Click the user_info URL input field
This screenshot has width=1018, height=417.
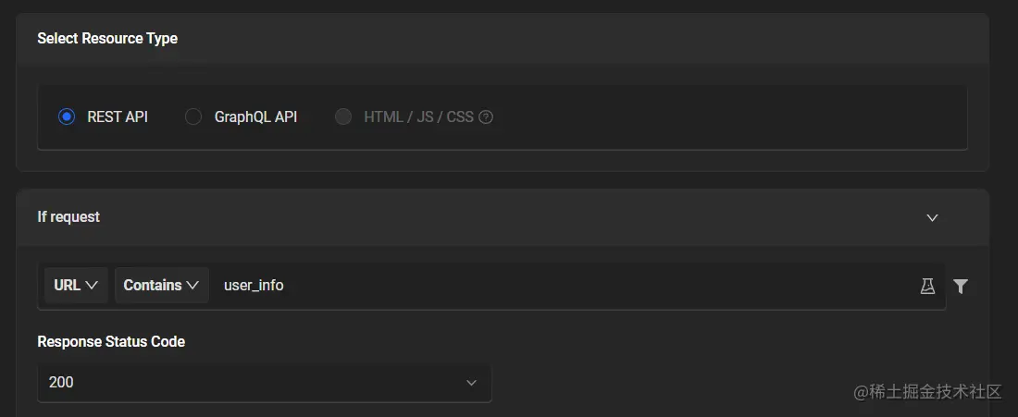pyautogui.click(x=555, y=286)
